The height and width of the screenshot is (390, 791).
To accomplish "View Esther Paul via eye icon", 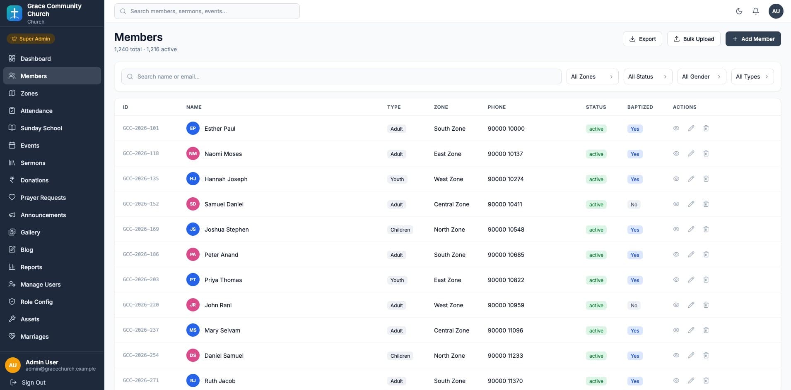I will (x=676, y=128).
